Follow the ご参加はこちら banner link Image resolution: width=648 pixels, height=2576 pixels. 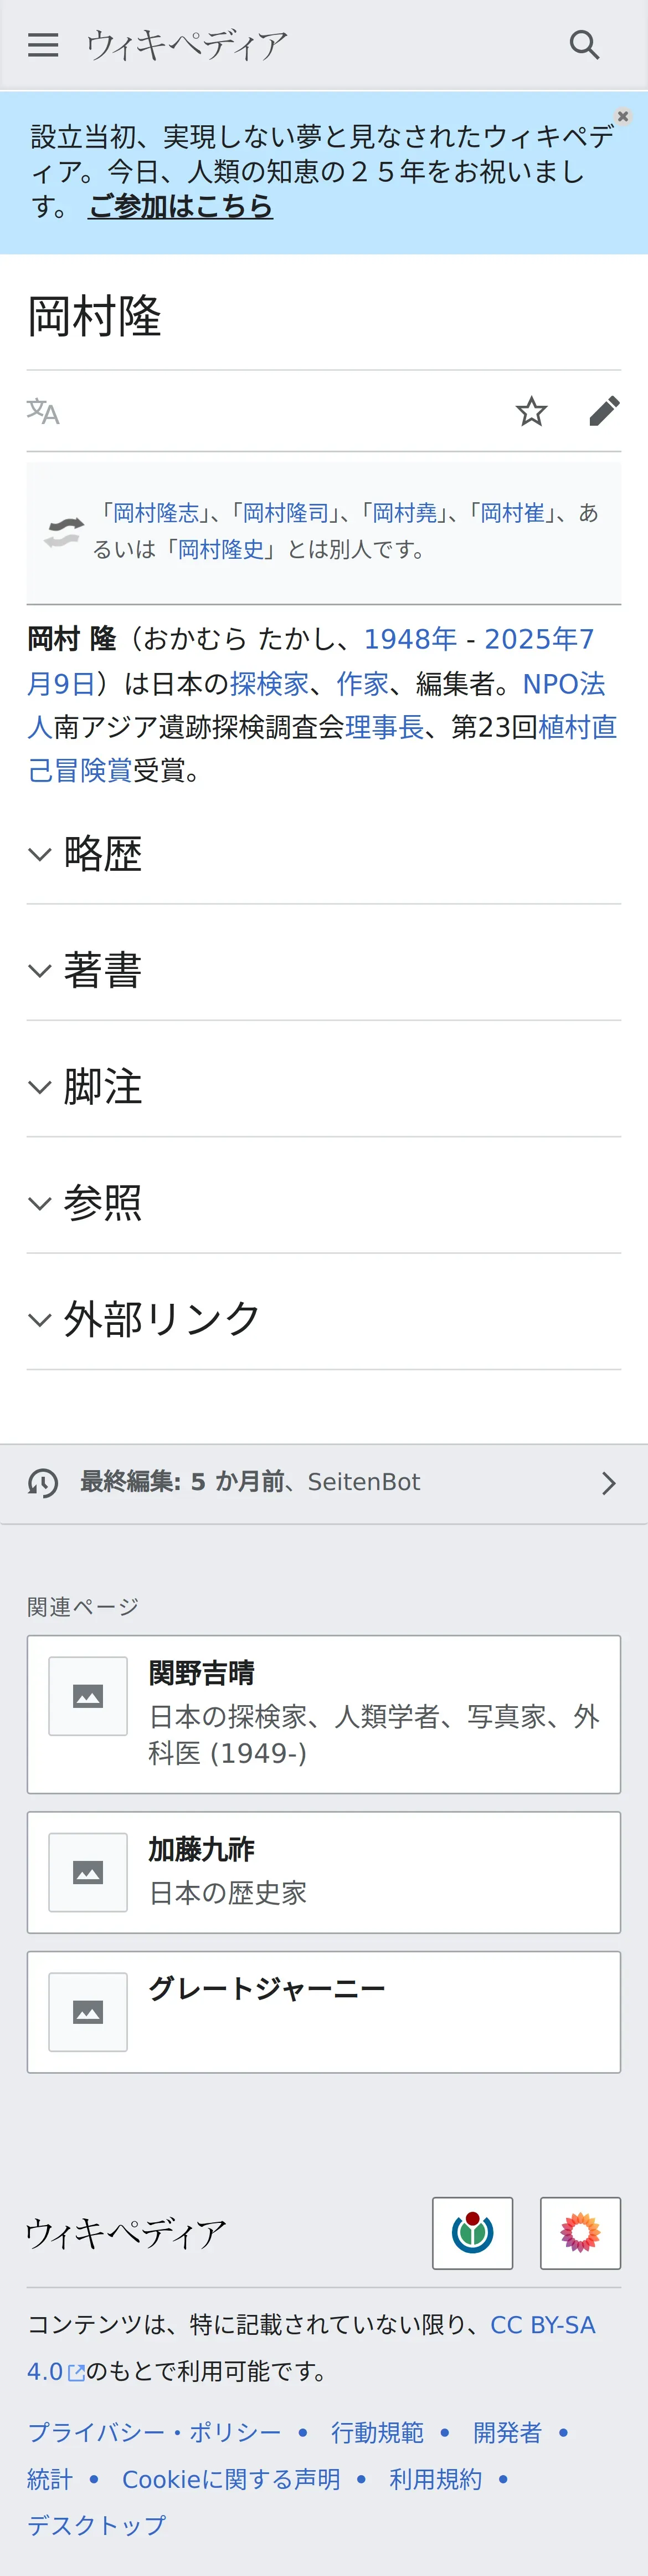tap(179, 206)
